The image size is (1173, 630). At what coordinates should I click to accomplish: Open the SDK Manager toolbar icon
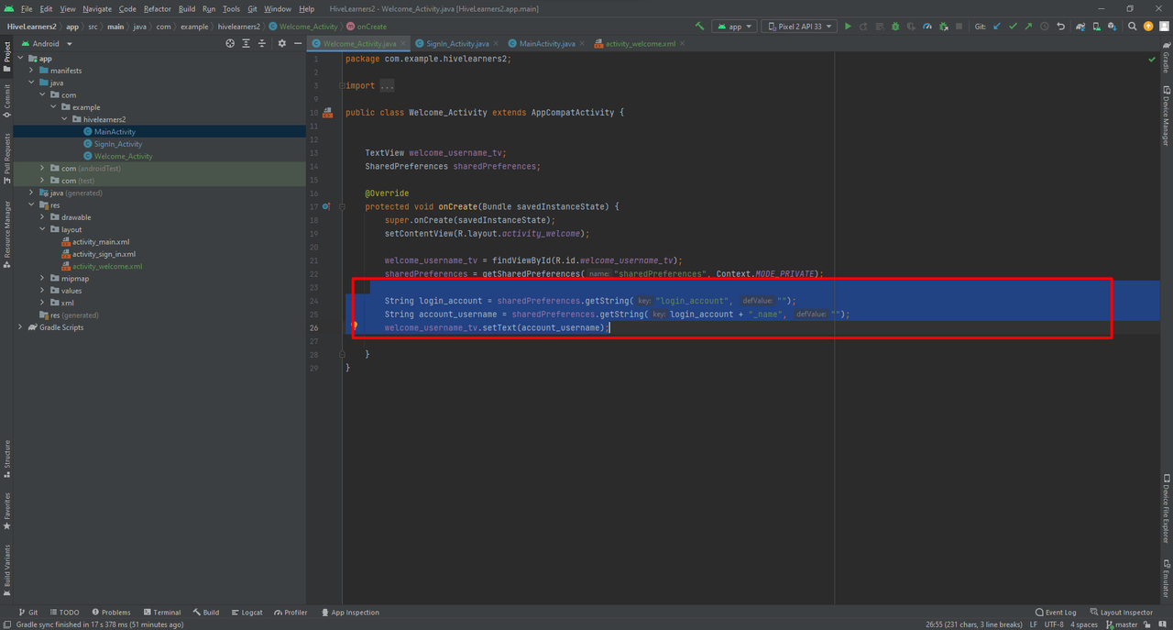pos(1113,27)
